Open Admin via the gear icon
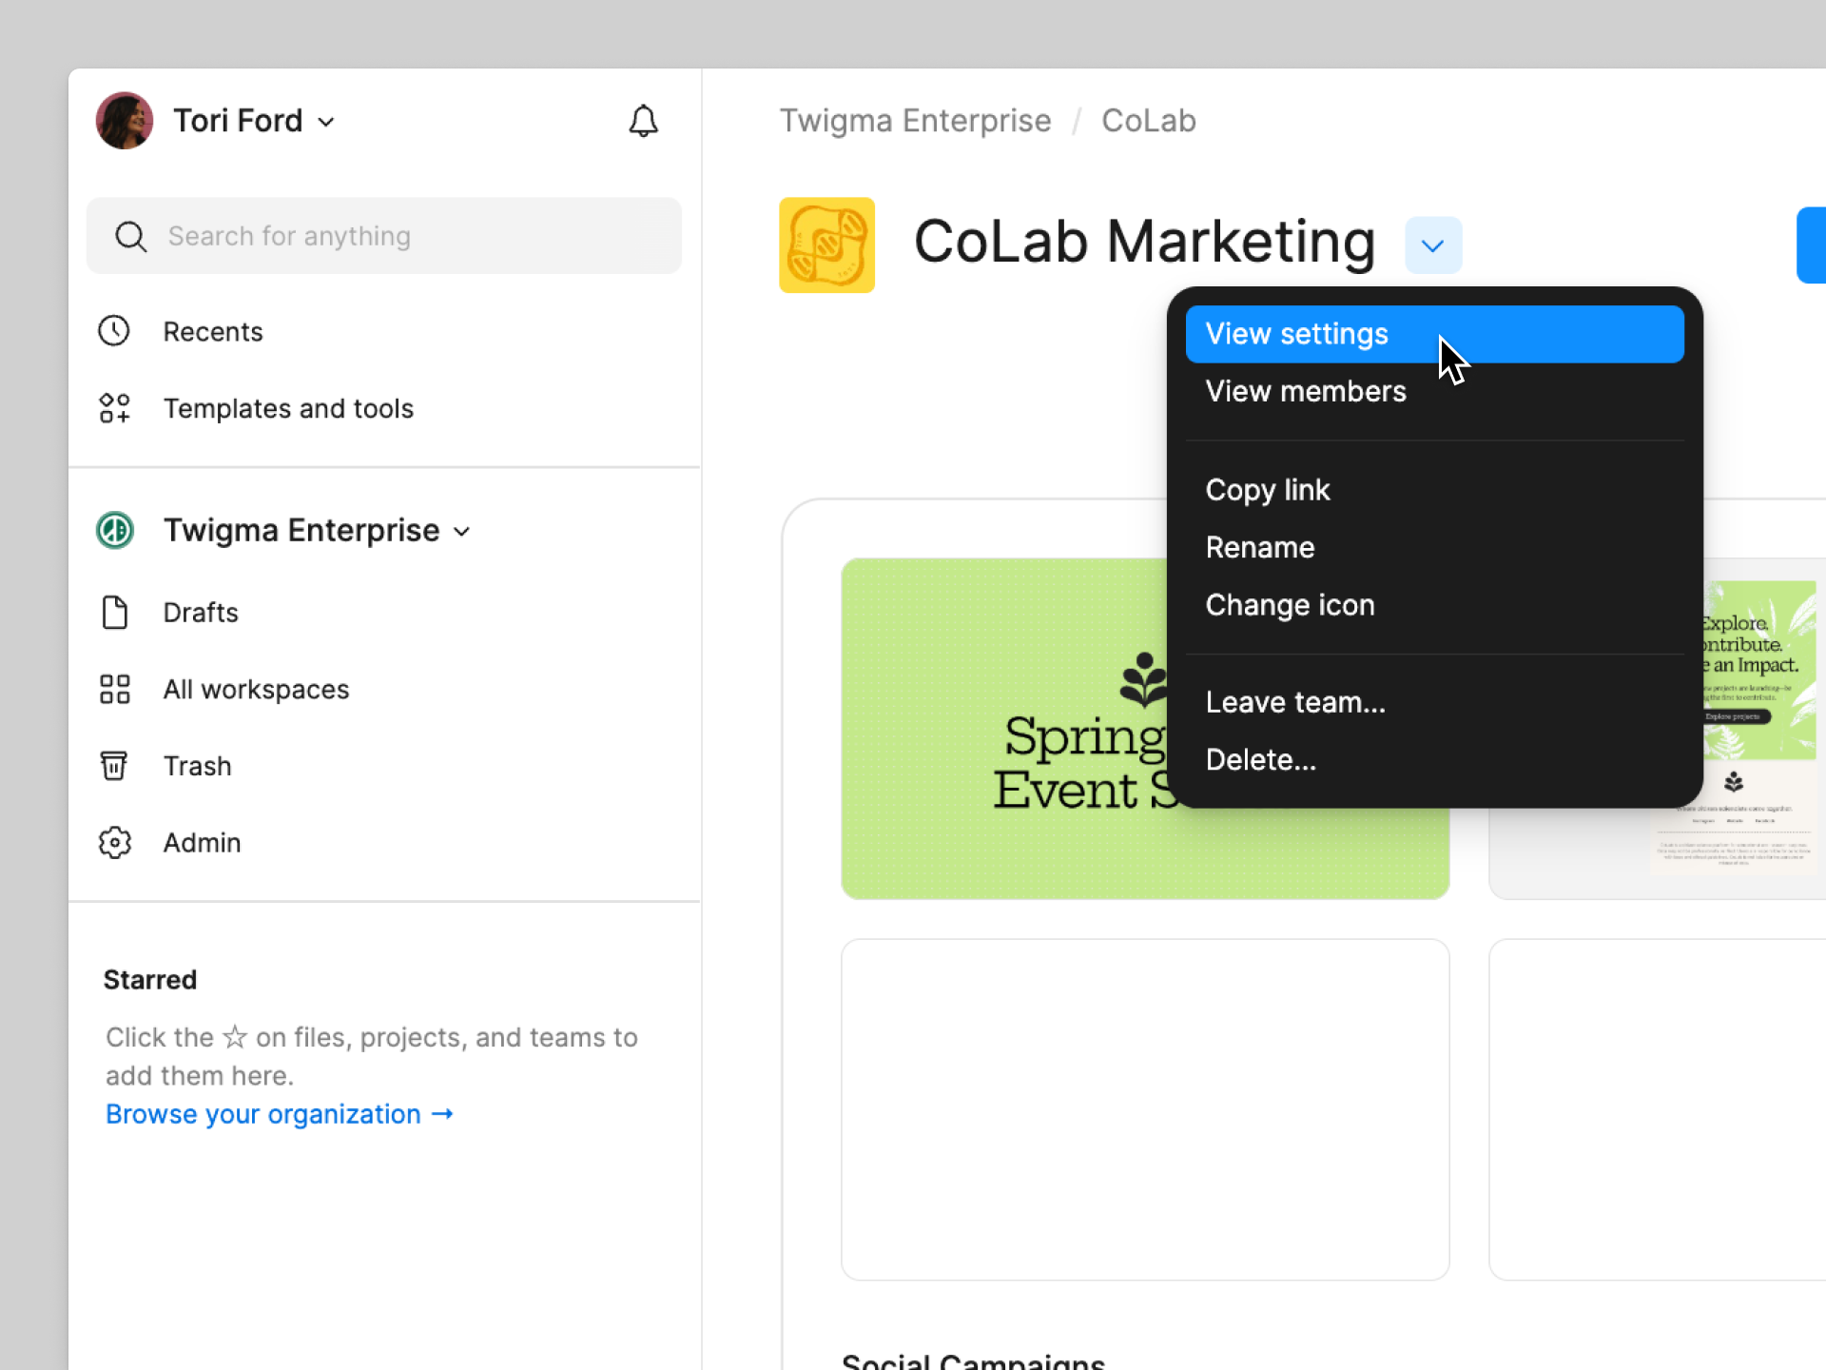Viewport: 1826px width, 1370px height. 114,843
